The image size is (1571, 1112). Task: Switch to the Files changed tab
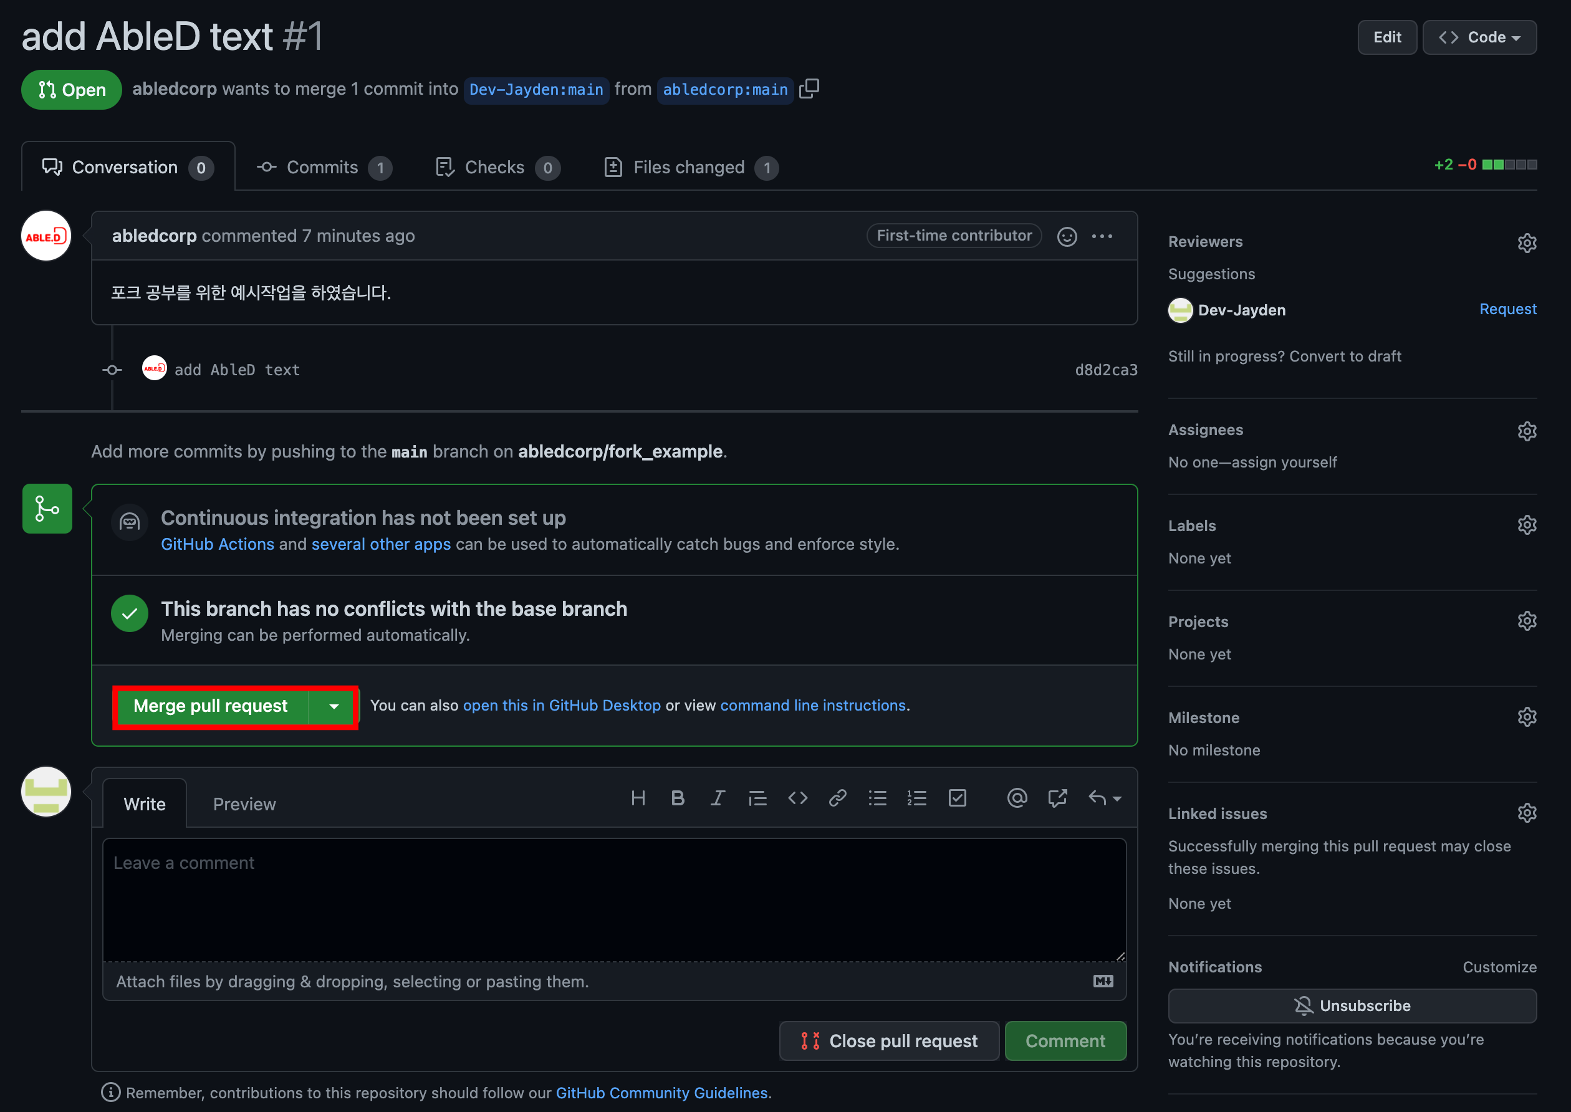pyautogui.click(x=690, y=167)
